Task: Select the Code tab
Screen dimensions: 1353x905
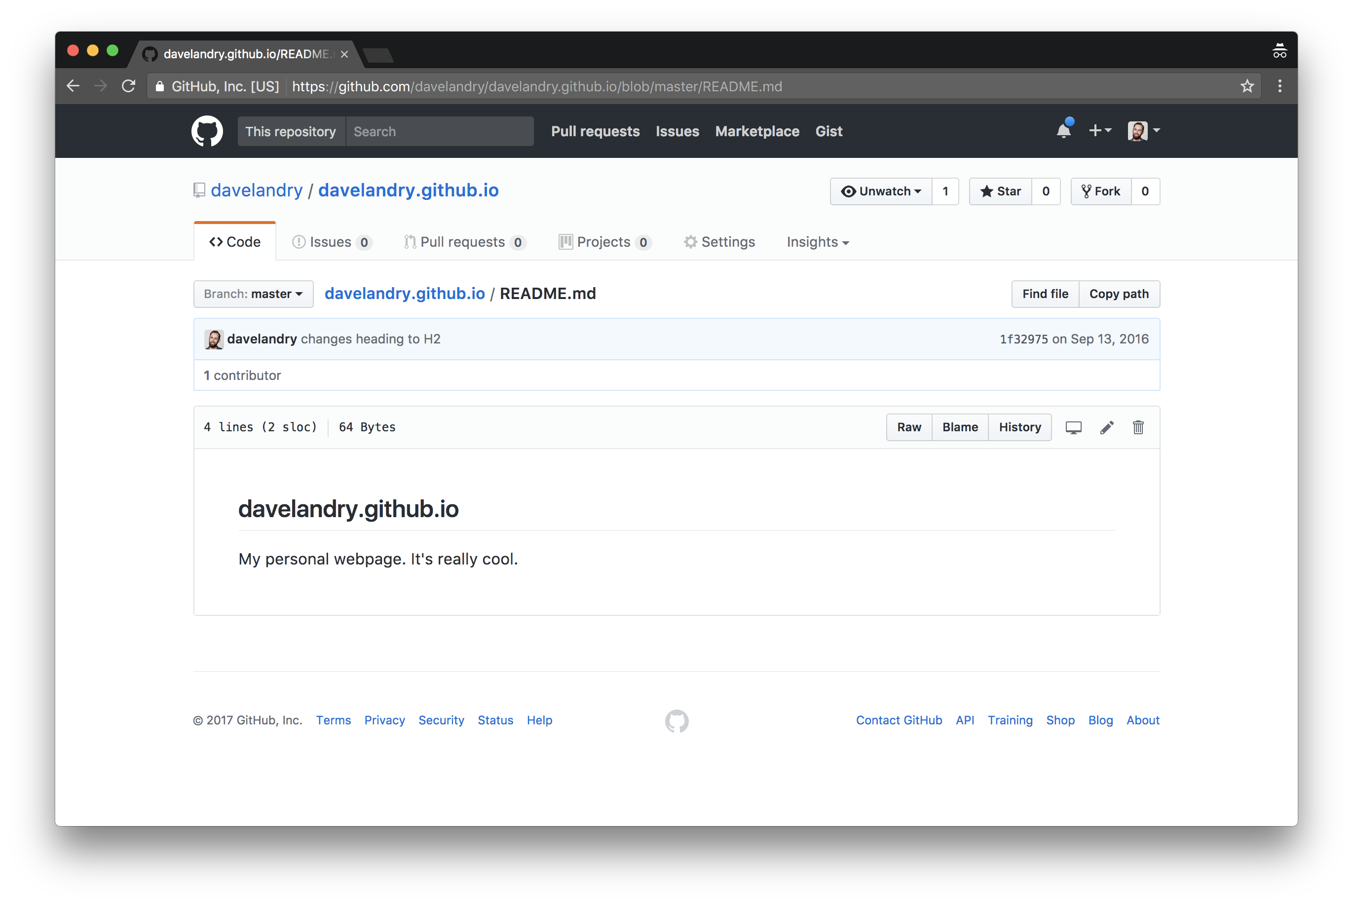Action: (x=235, y=242)
